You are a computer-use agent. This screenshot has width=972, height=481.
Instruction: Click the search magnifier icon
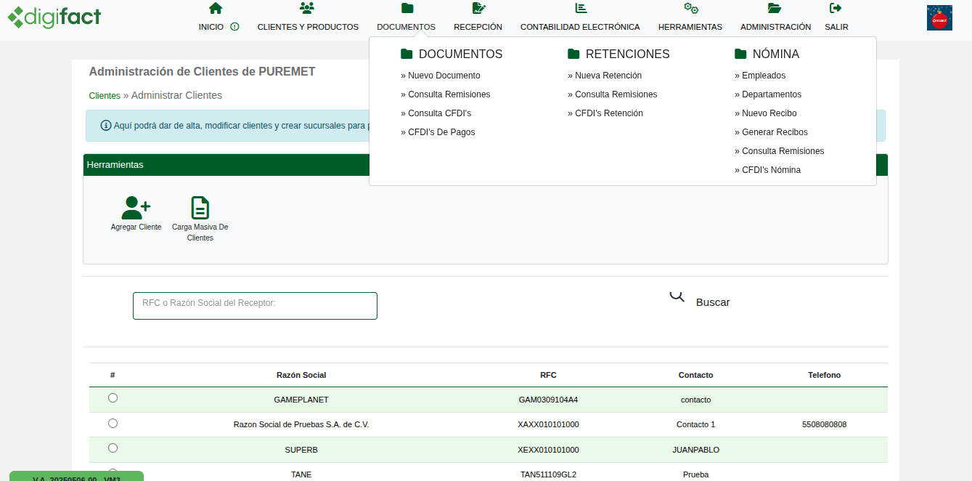point(677,296)
